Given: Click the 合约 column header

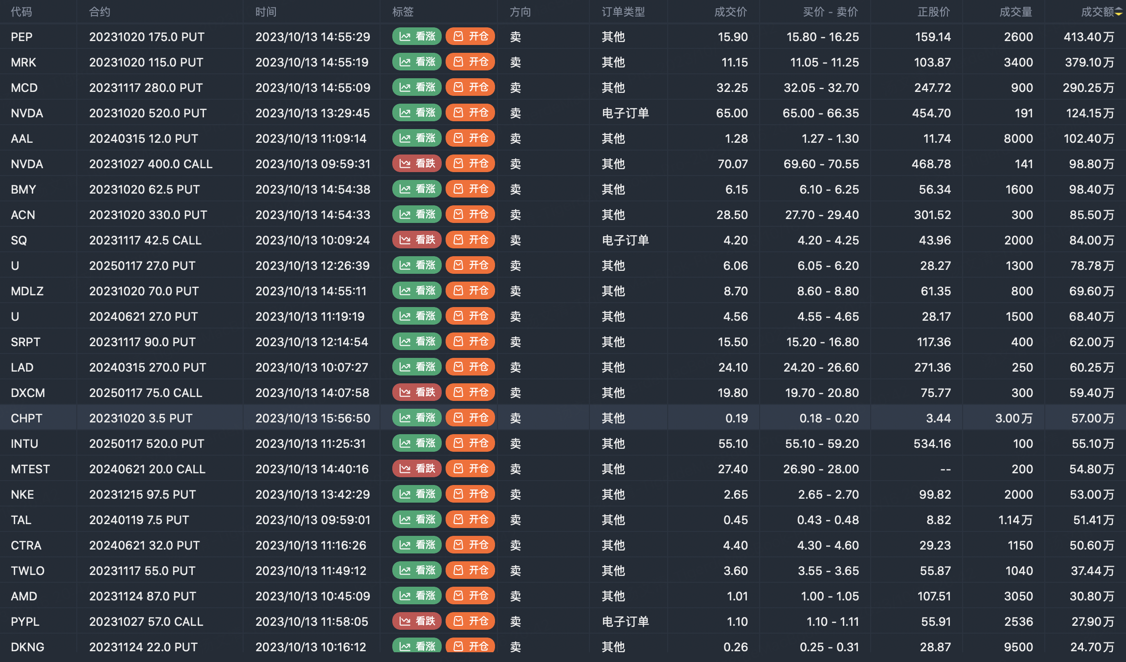Looking at the screenshot, I should coord(100,12).
